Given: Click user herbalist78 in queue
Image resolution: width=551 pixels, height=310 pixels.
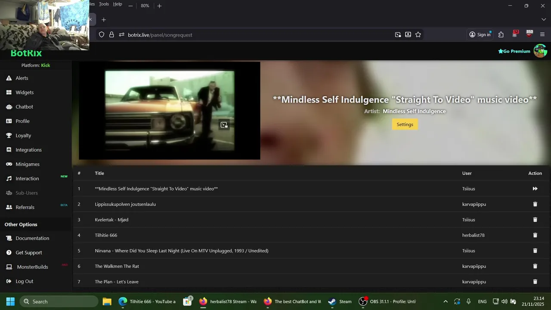Looking at the screenshot, I should [x=474, y=235].
